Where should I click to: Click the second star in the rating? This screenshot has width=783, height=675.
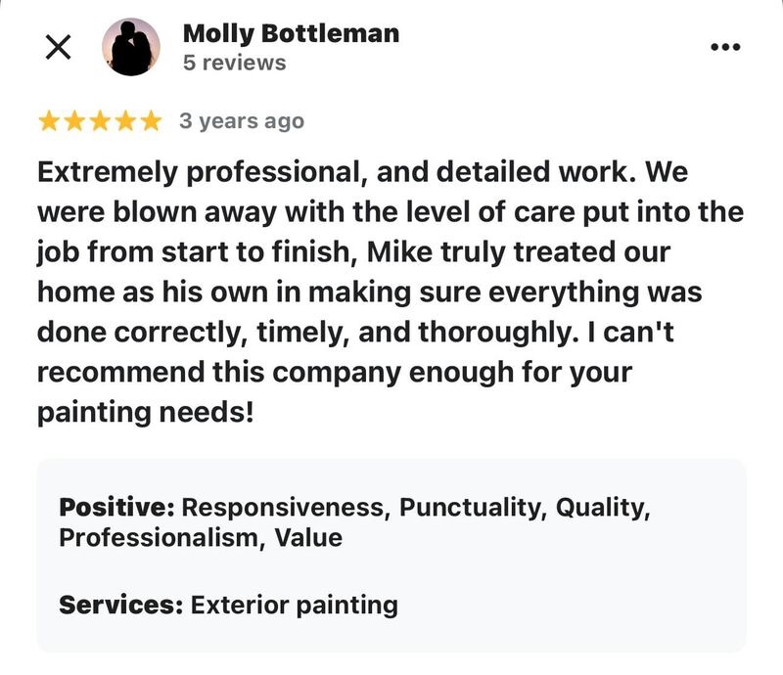coord(72,119)
